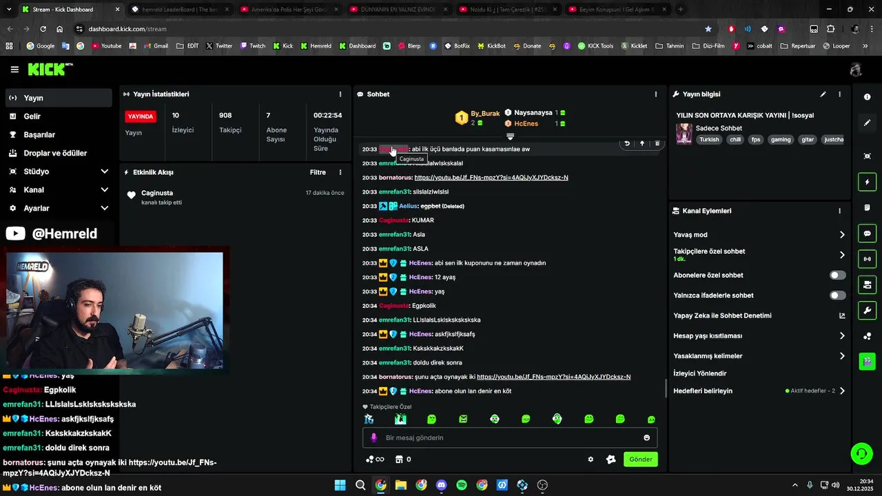This screenshot has width=882, height=496.
Task: Open the Yayın bilgisi three-dot menu
Action: tap(839, 94)
